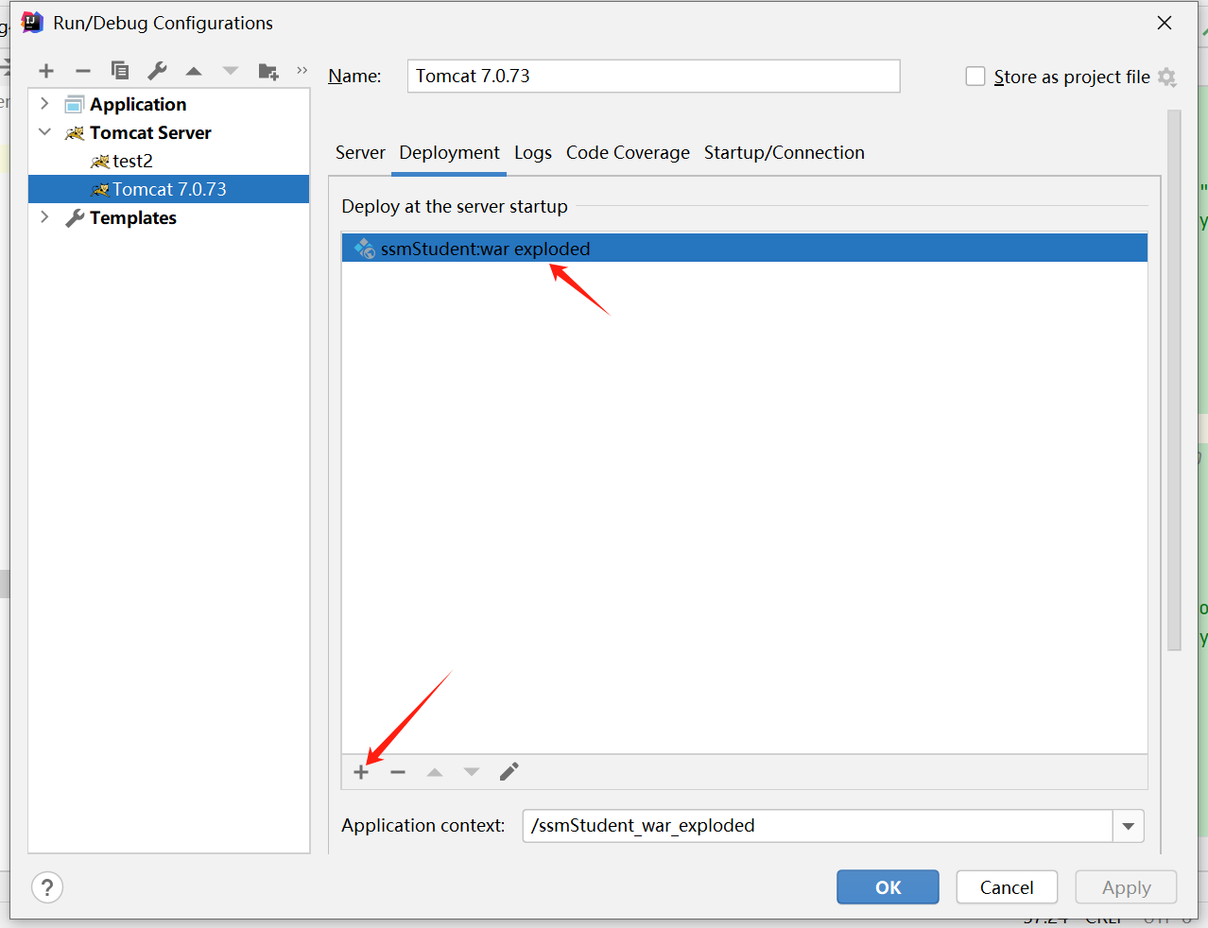Click the Apply button
Screen dimensions: 1208x928
1126,887
